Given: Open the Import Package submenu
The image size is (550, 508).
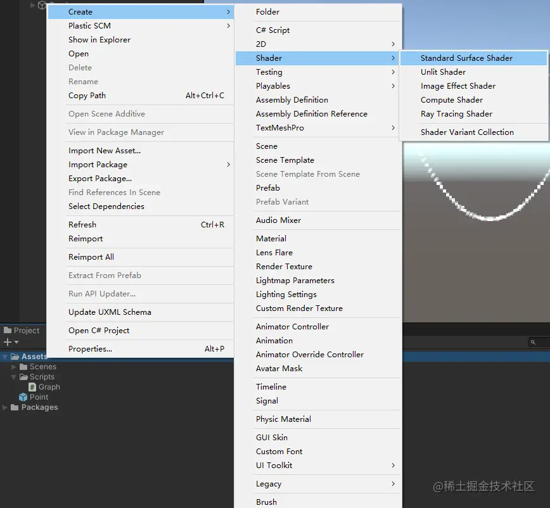Looking at the screenshot, I should point(141,165).
